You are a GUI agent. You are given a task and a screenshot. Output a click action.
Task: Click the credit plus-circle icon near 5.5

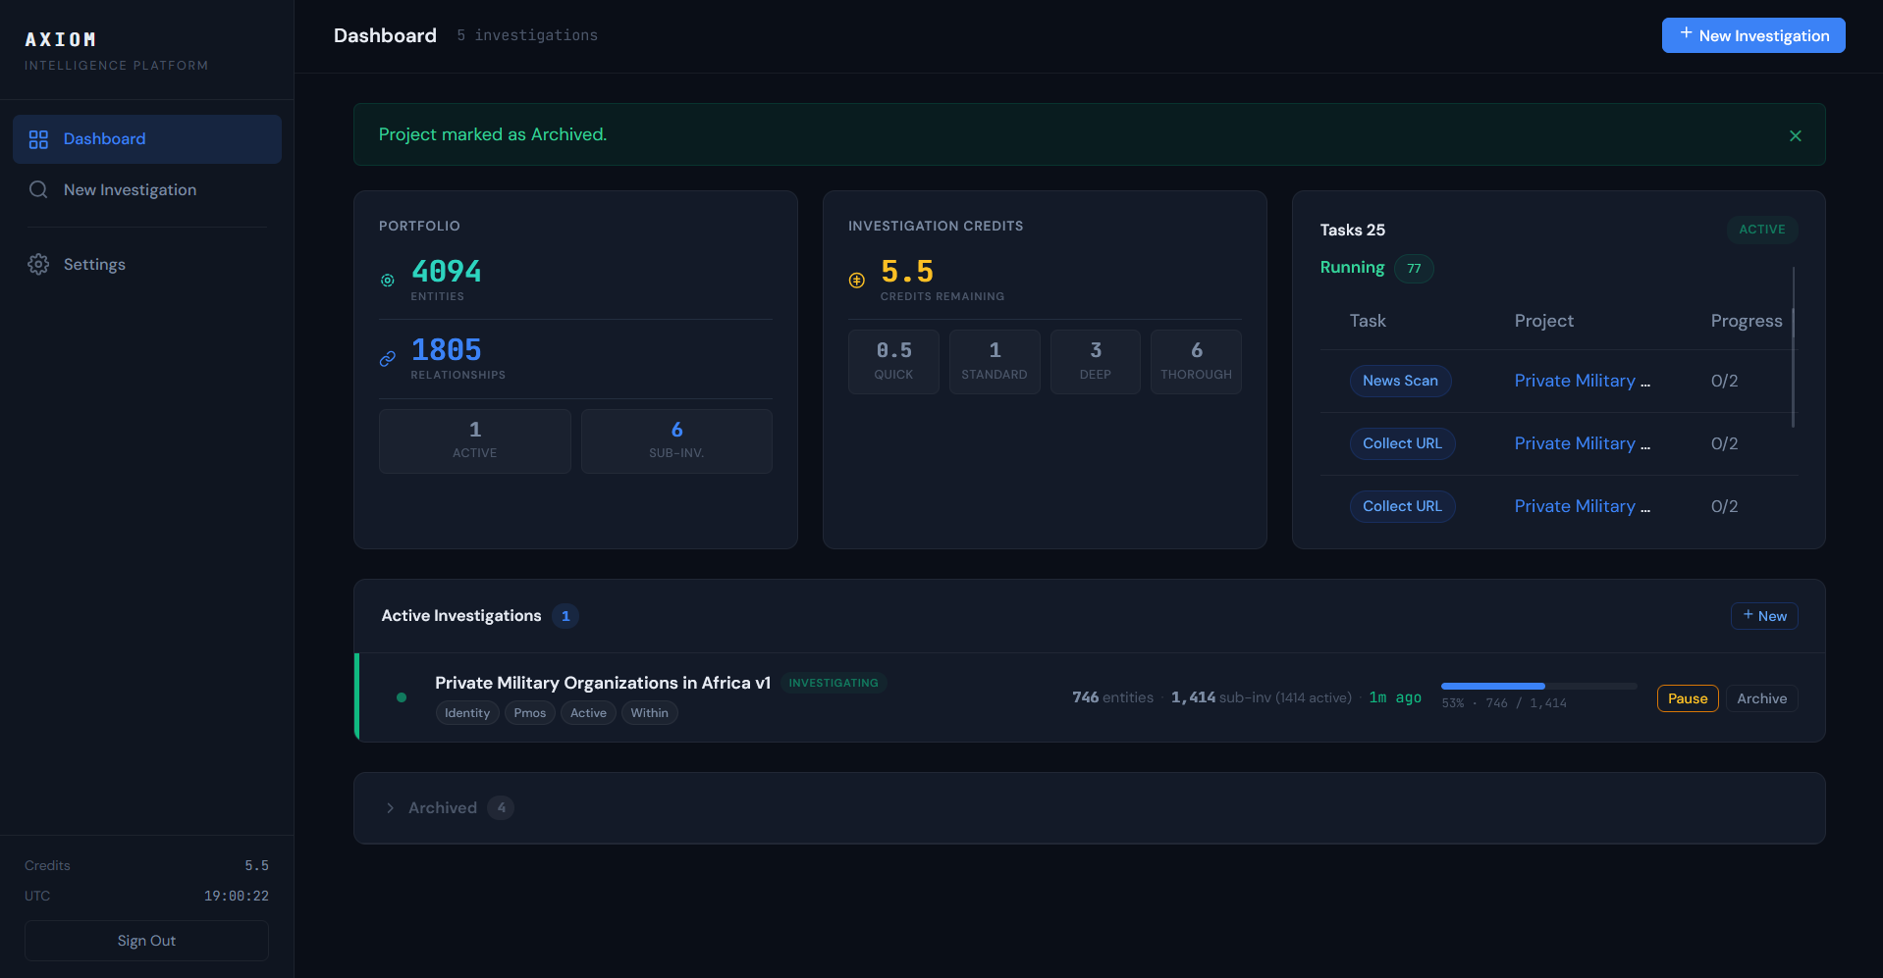tap(855, 279)
